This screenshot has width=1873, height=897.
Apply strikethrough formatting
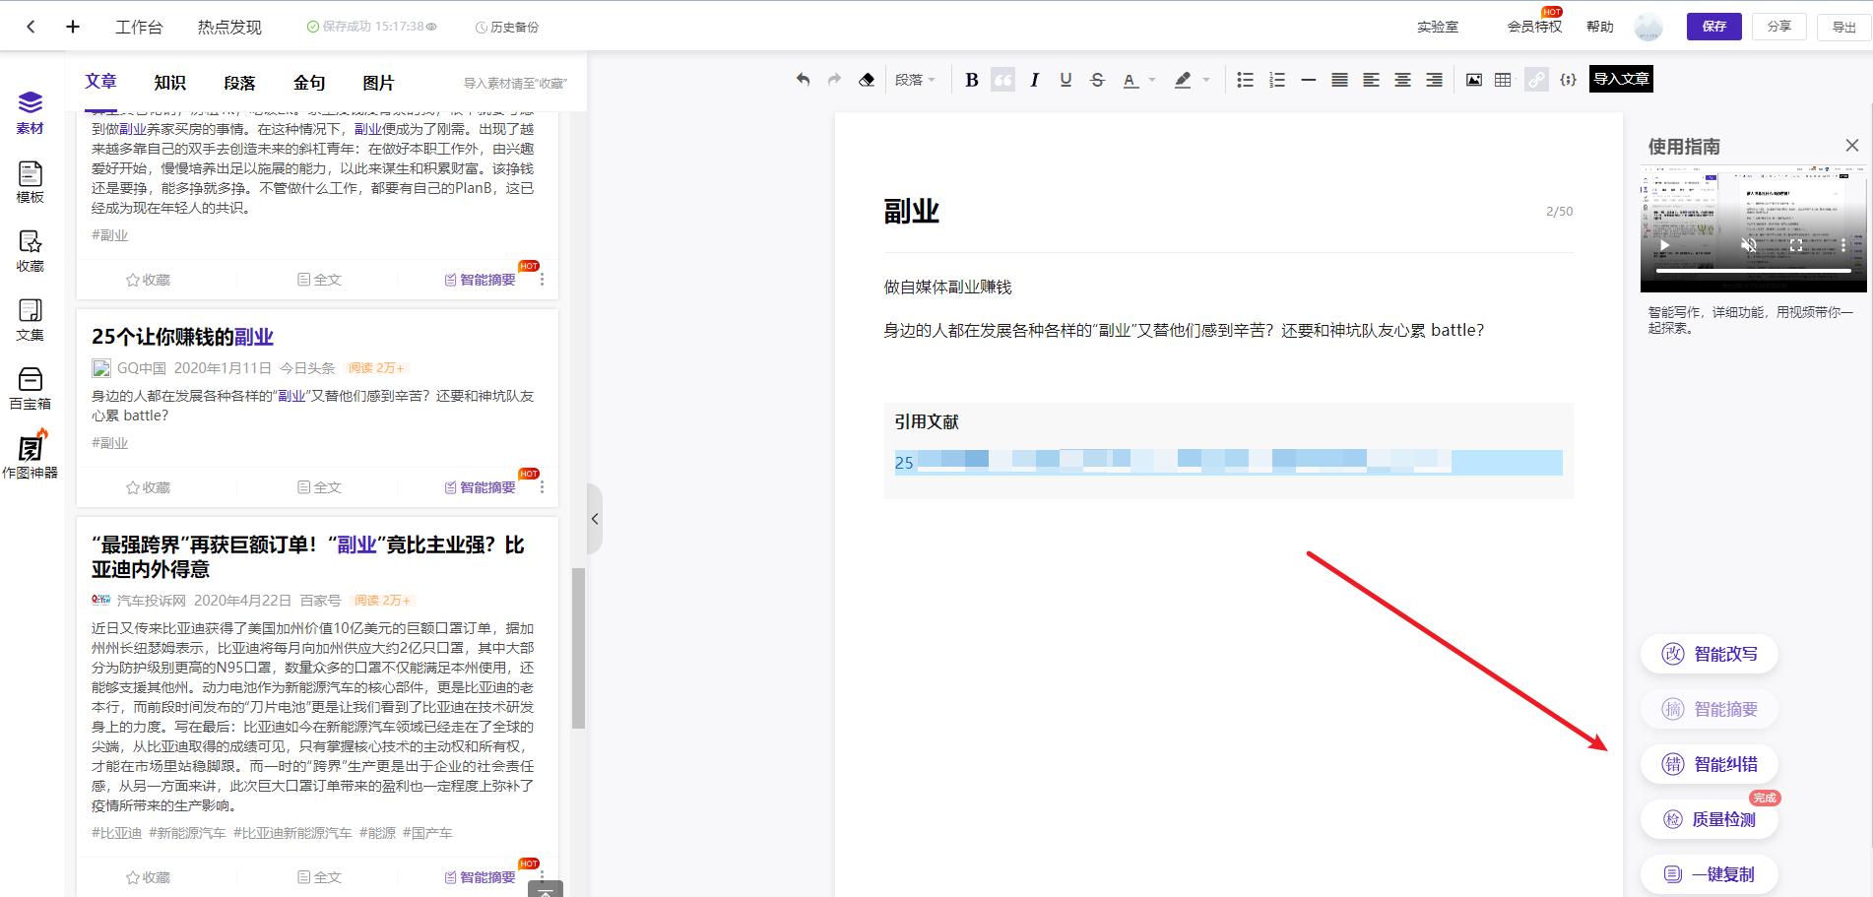click(1097, 79)
